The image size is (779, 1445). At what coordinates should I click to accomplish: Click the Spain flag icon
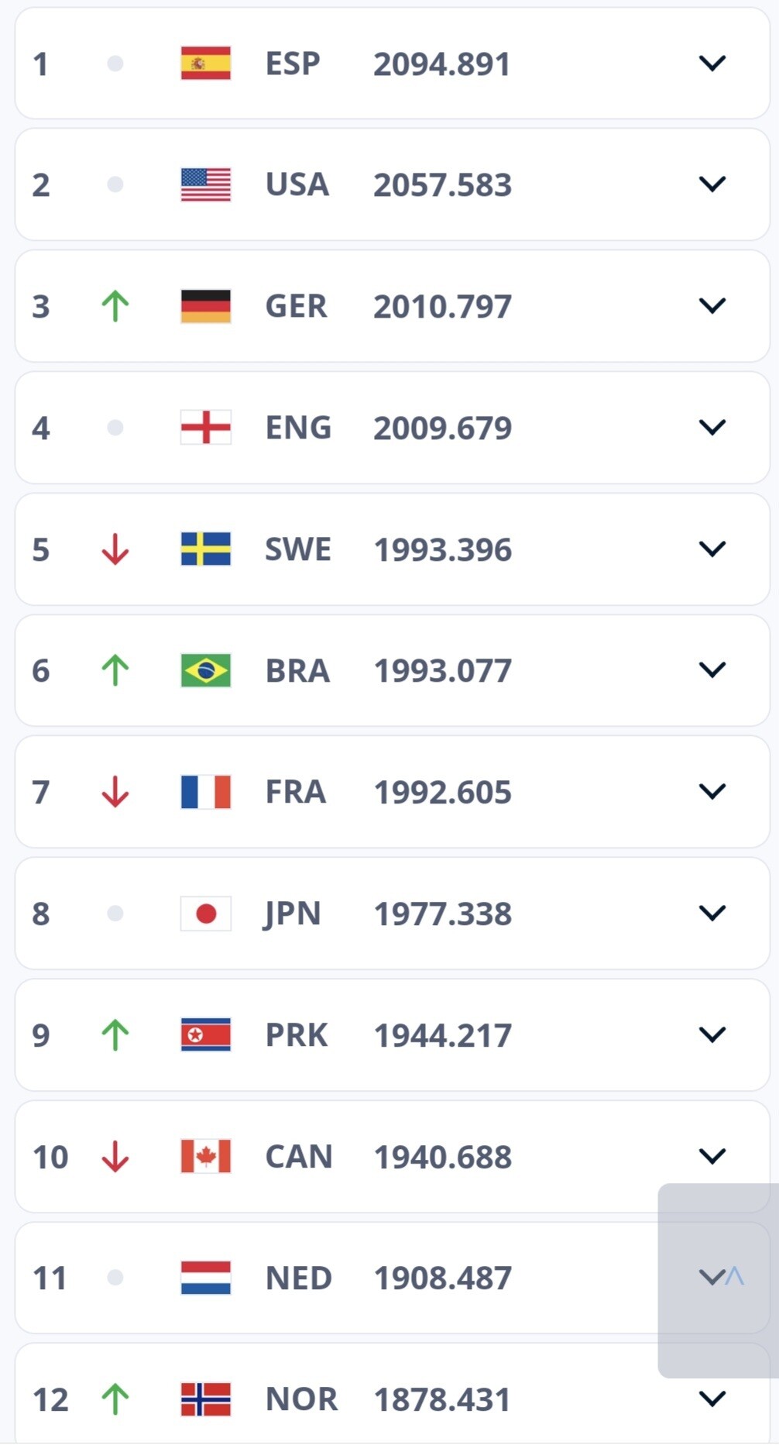(205, 64)
